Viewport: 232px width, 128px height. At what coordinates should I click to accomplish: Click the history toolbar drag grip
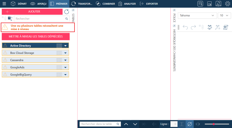coord(179,27)
